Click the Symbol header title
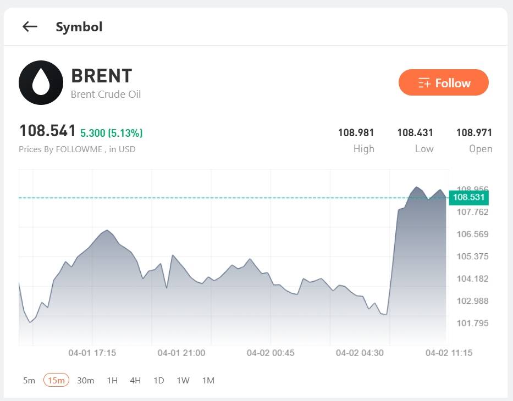Image resolution: width=513 pixels, height=401 pixels. coord(79,26)
